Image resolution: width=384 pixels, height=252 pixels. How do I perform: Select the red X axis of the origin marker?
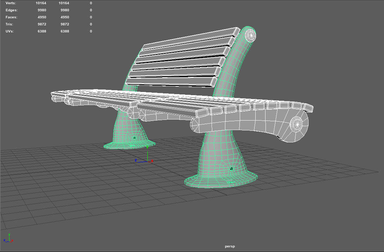(x=151, y=161)
